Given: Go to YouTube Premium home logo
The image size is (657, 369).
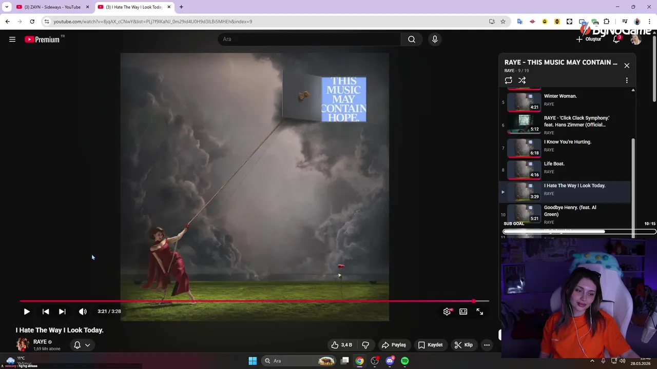Looking at the screenshot, I should click(42, 39).
